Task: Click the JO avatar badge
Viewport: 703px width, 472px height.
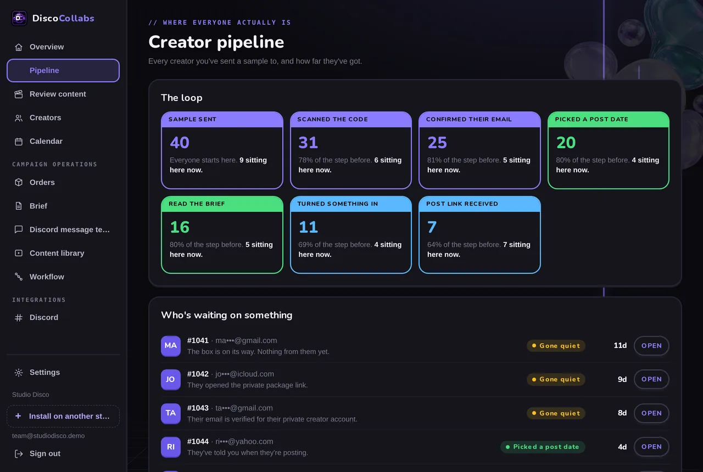Action: tap(171, 380)
